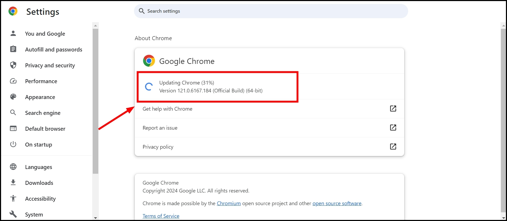Click external link icon for Get help

[x=393, y=109]
